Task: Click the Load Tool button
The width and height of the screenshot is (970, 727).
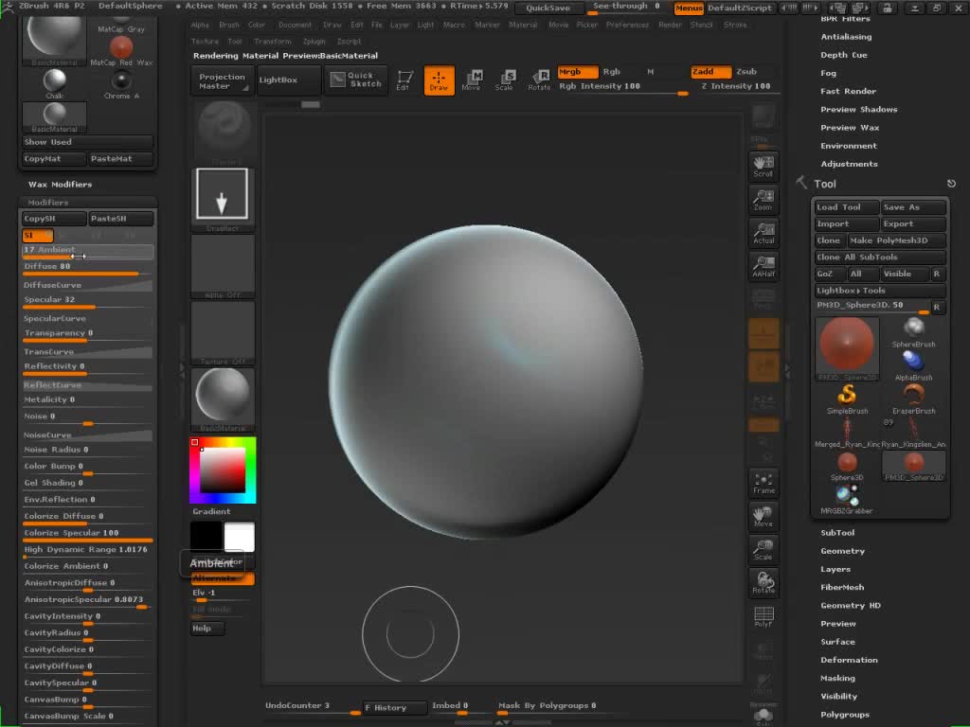Action: [846, 207]
